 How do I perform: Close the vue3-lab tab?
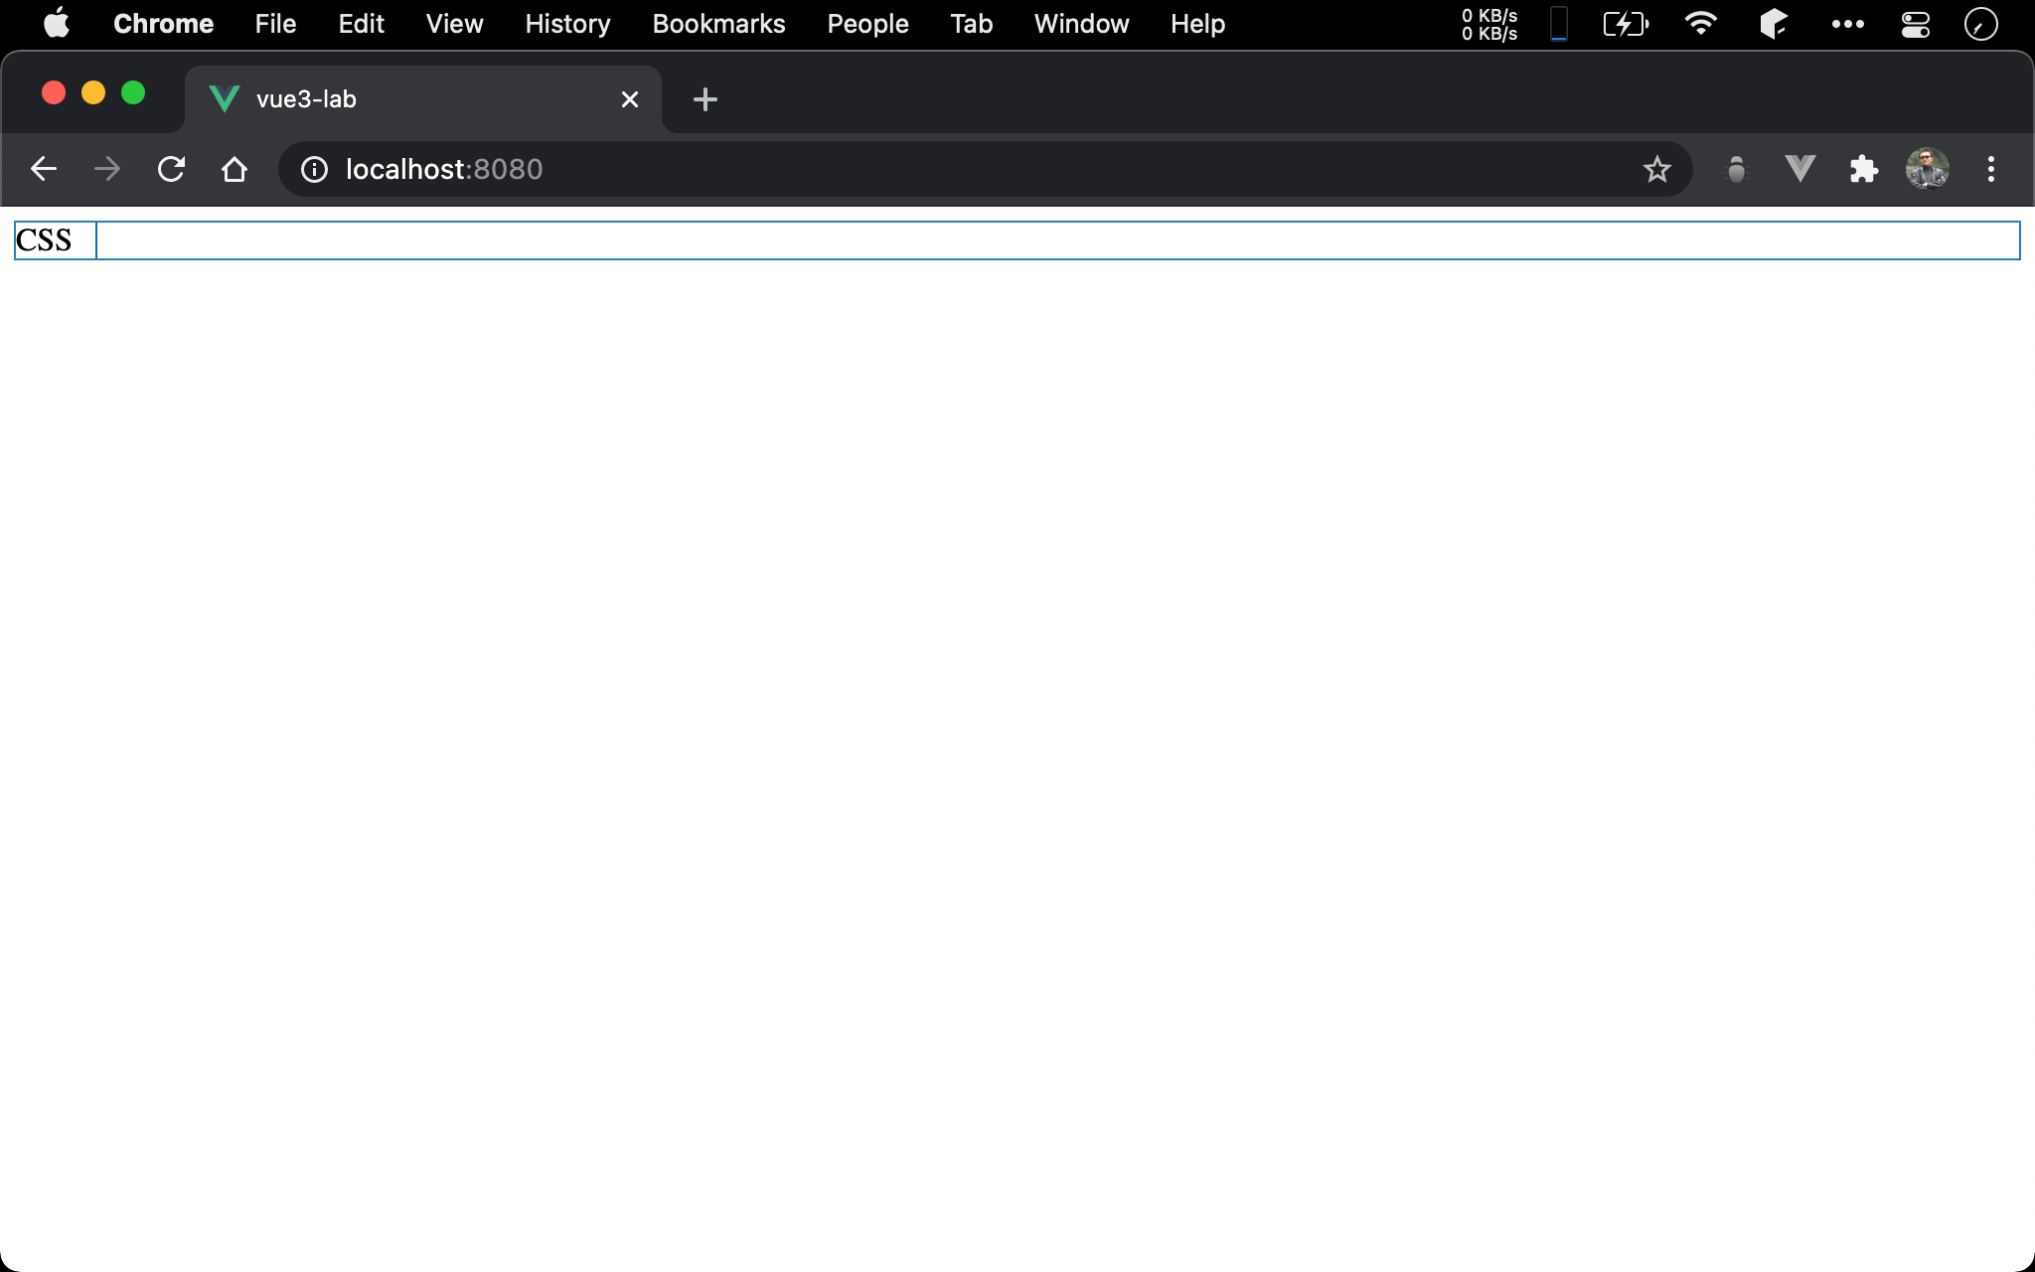pyautogui.click(x=629, y=99)
